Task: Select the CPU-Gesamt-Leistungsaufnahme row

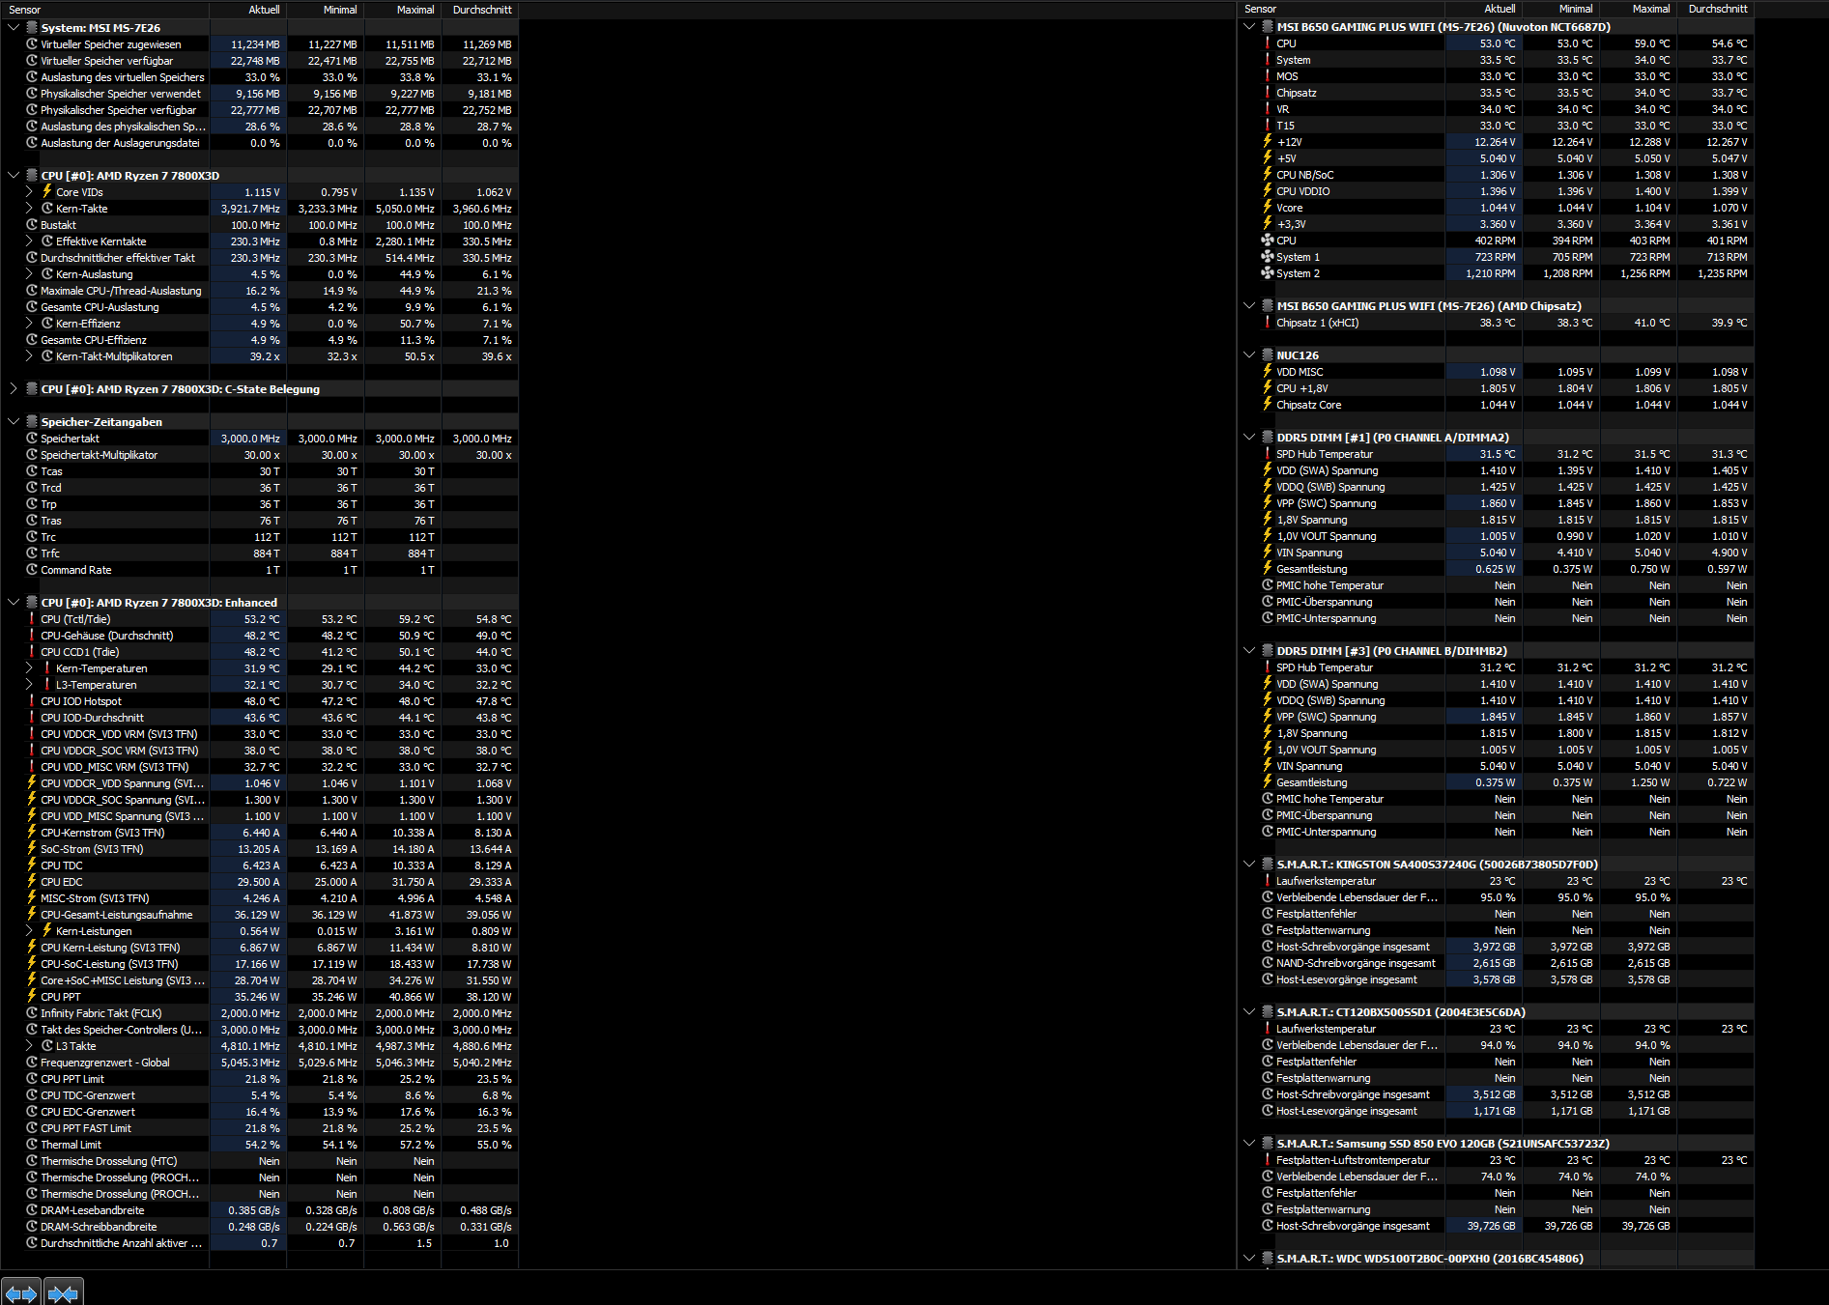Action: click(259, 915)
